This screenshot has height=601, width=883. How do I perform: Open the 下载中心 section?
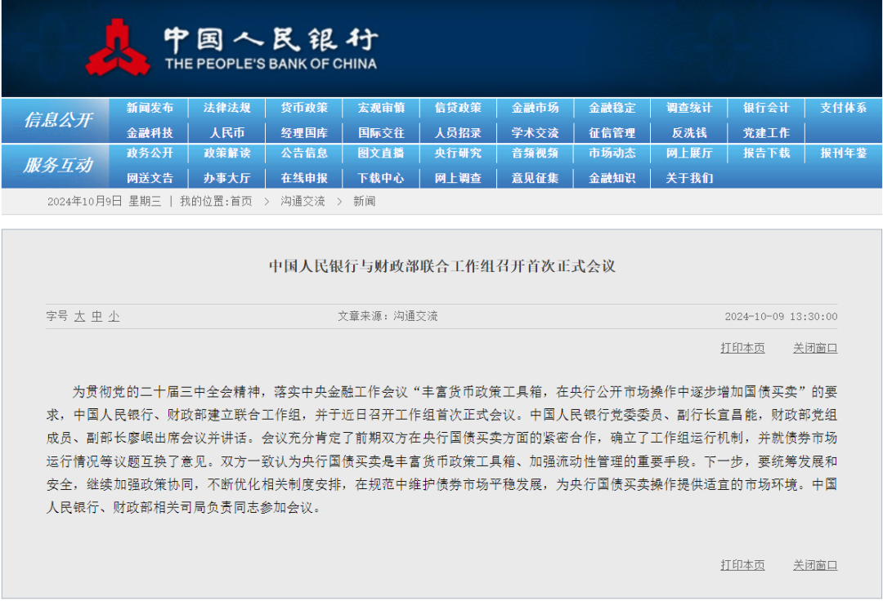point(381,178)
